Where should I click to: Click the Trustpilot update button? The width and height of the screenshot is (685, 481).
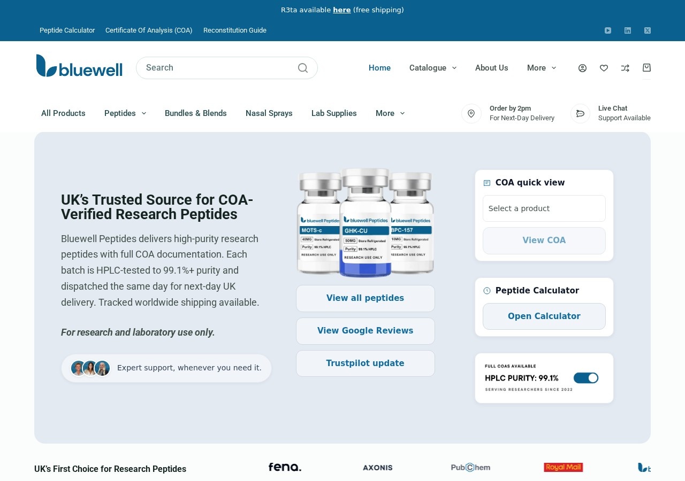point(366,363)
